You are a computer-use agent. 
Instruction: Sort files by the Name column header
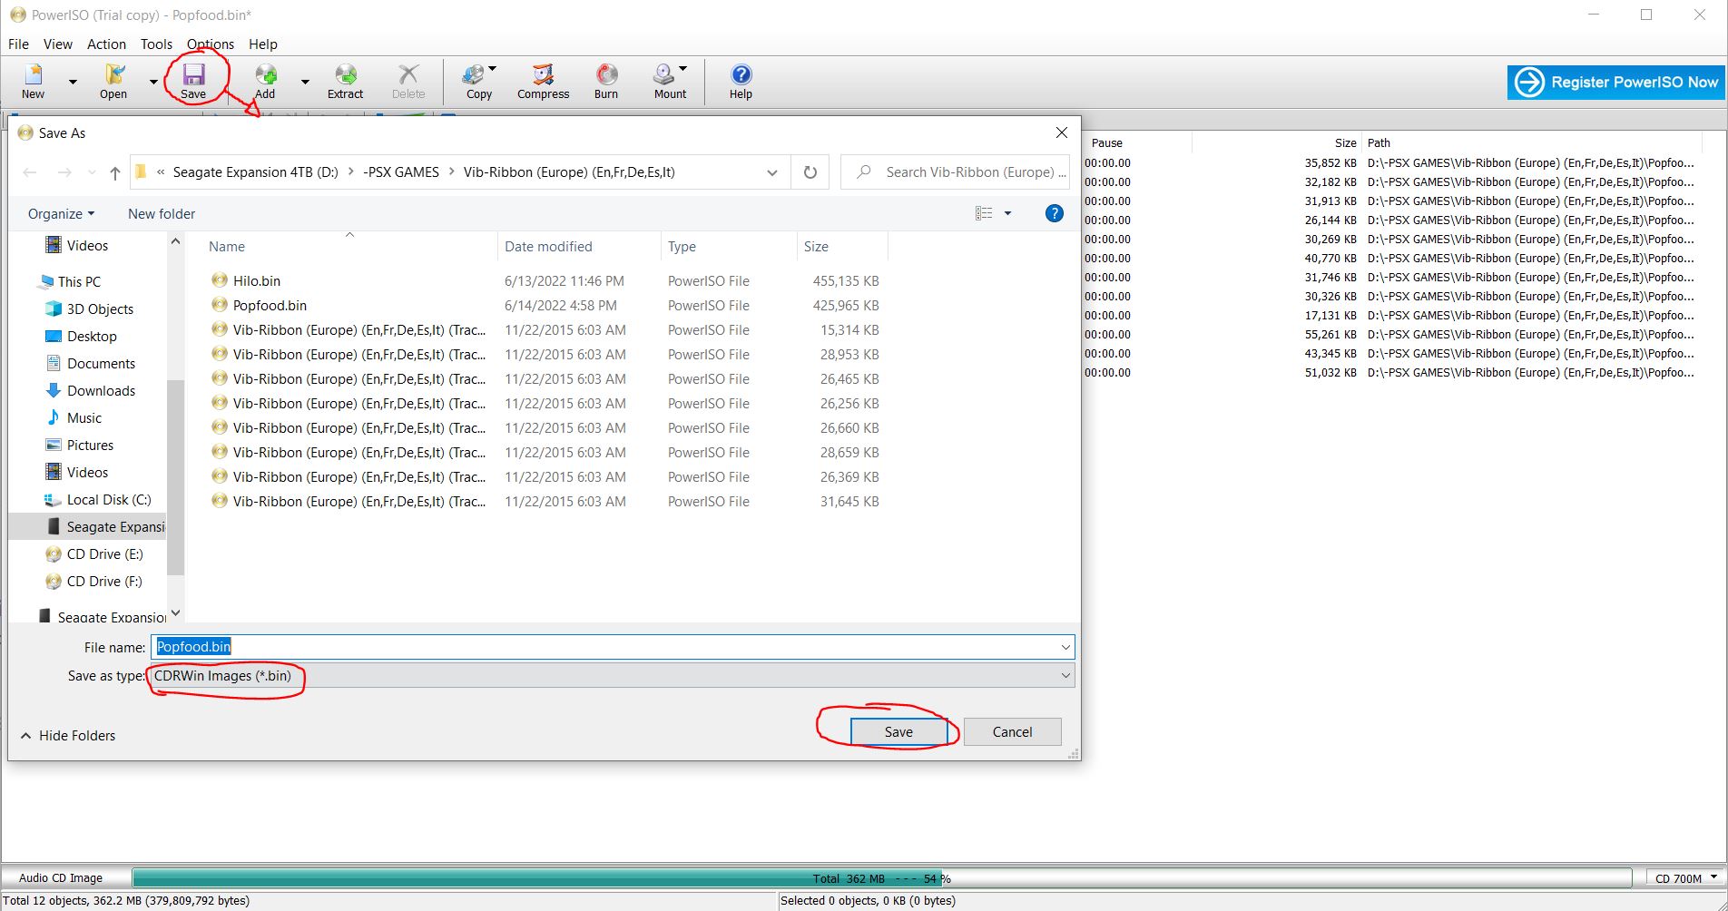point(227,247)
